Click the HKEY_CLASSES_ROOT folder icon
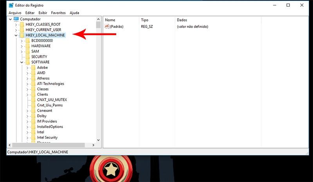The image size is (313, 182). (22, 25)
